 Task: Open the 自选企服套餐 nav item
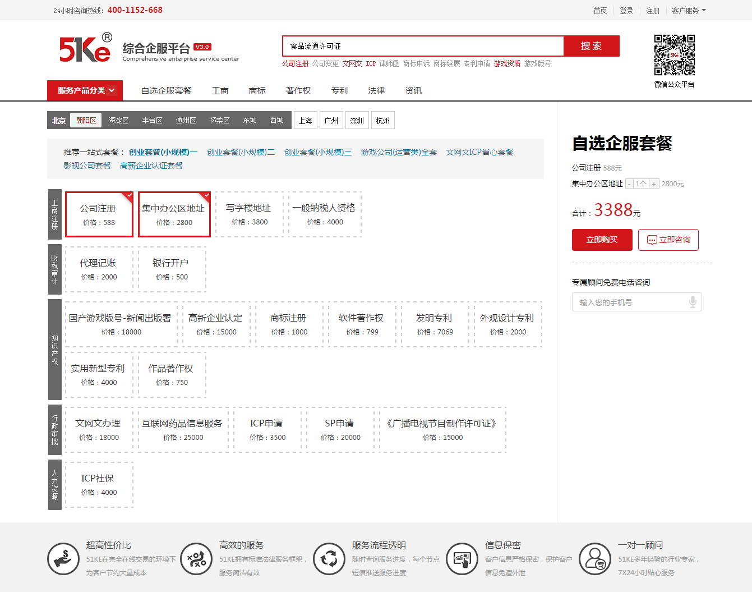(166, 90)
